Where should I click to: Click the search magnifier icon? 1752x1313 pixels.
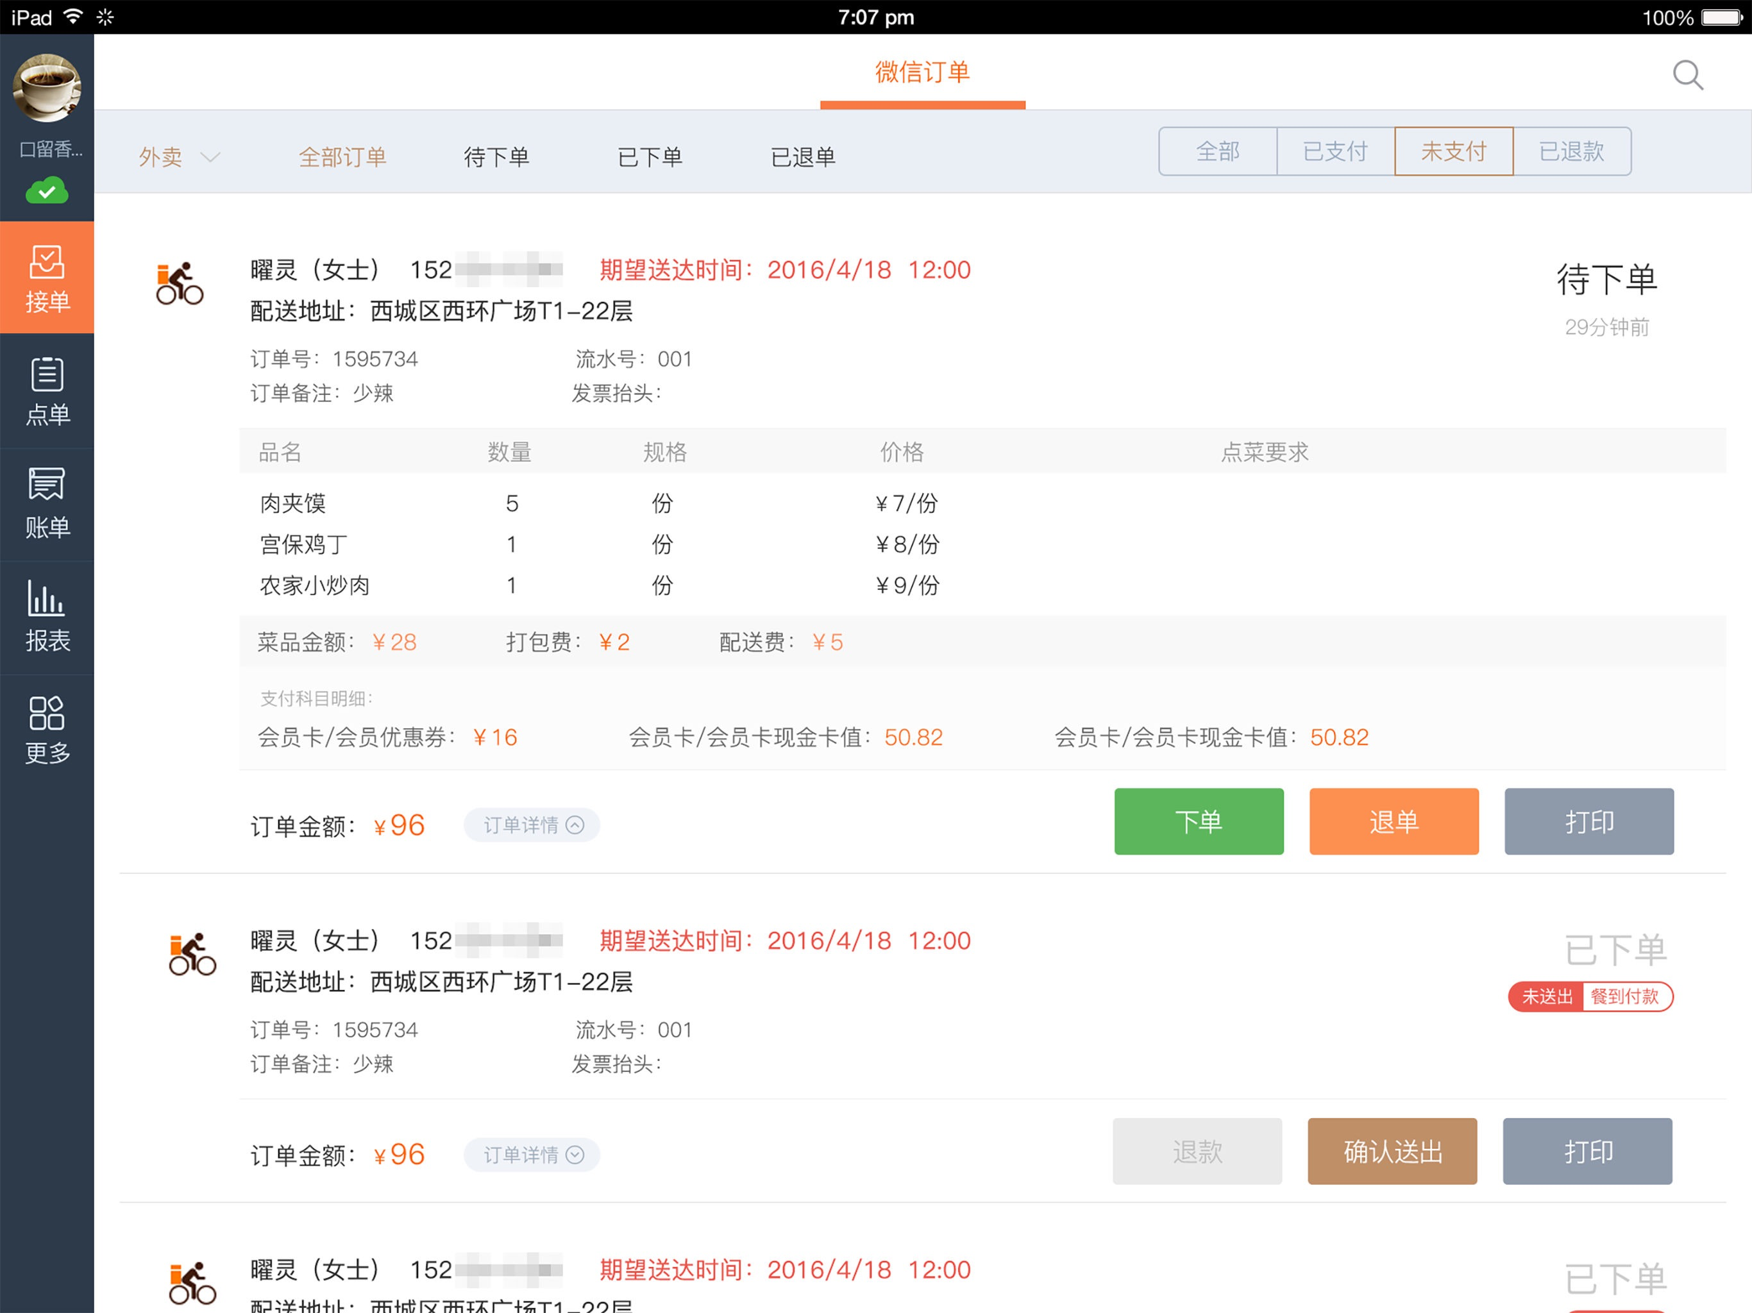(x=1687, y=75)
